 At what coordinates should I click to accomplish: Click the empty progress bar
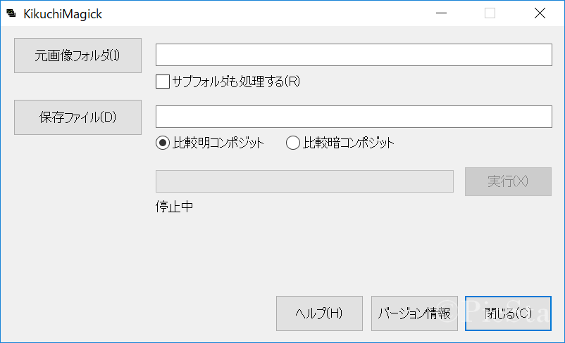(x=304, y=181)
